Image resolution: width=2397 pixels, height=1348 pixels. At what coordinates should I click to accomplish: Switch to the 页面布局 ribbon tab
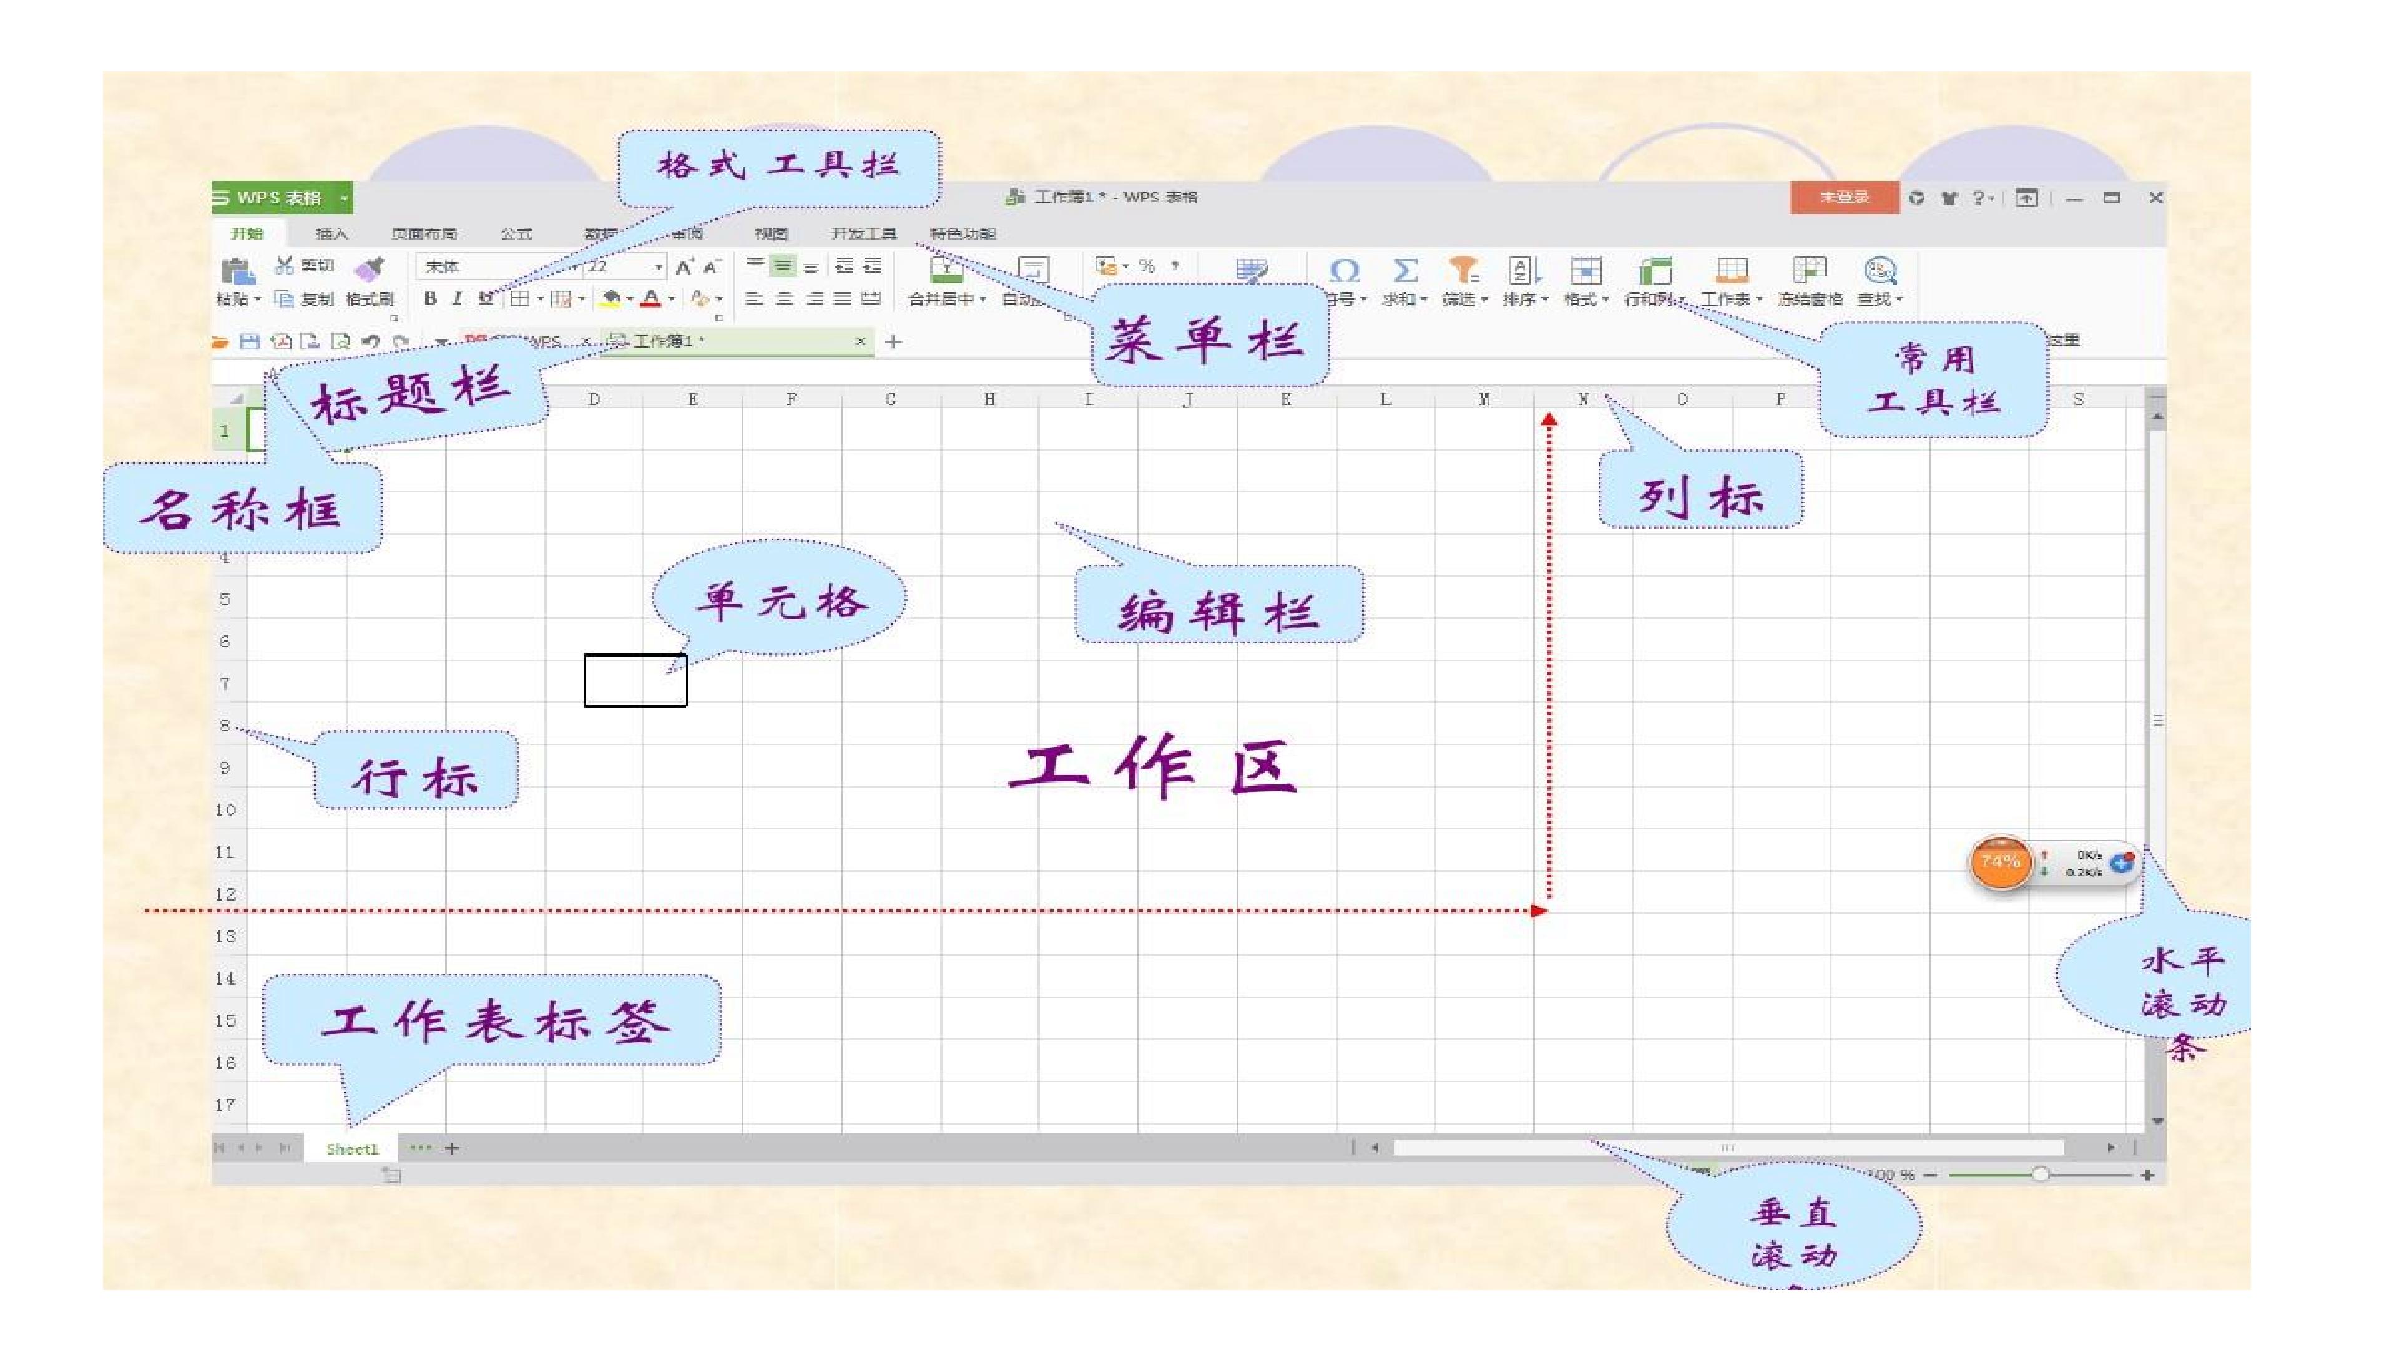tap(424, 233)
